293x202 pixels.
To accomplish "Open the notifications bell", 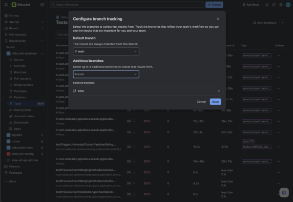I will [267, 5].
